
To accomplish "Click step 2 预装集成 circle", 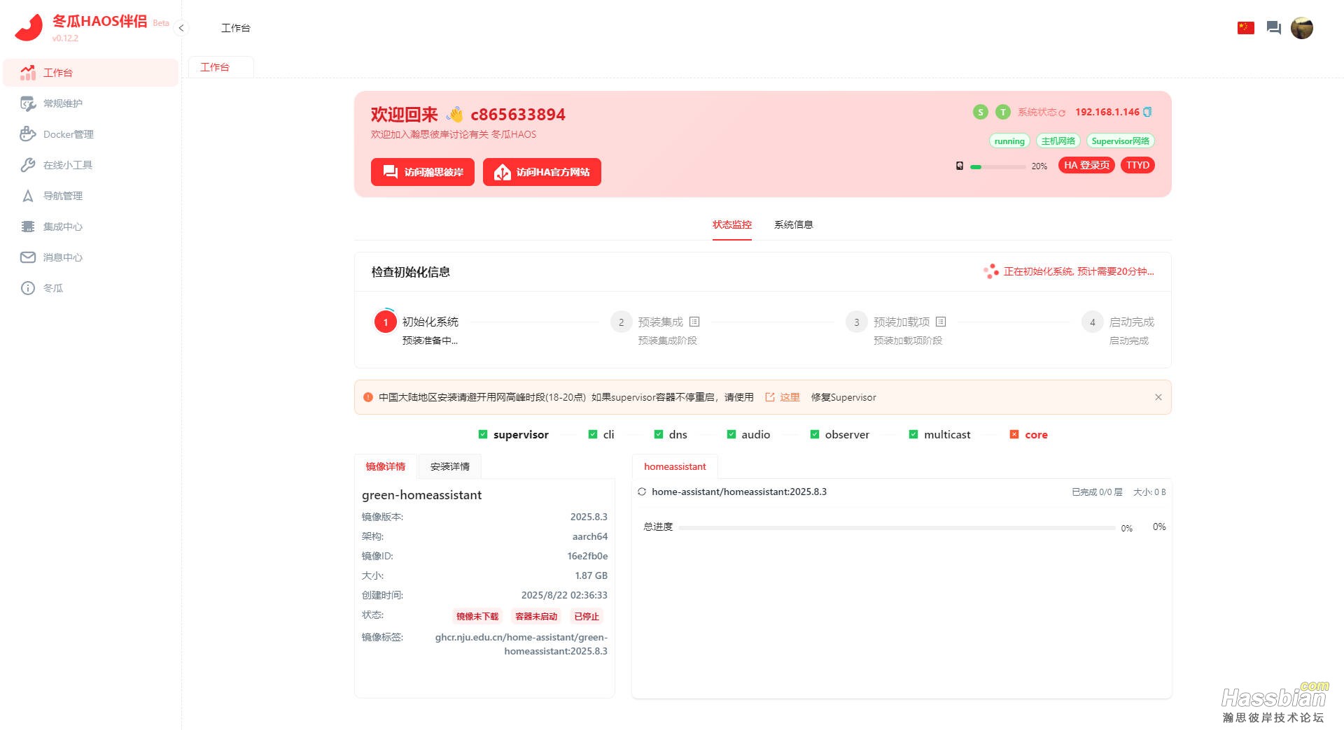I will click(x=622, y=322).
